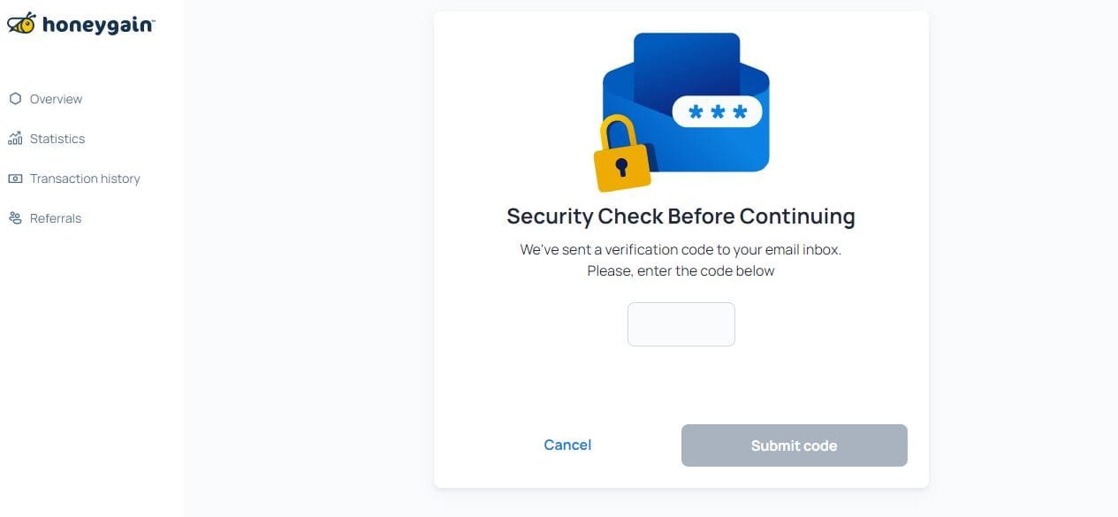Click the Security Check Before Continuing heading
Viewport: 1118px width, 517px height.
681,217
